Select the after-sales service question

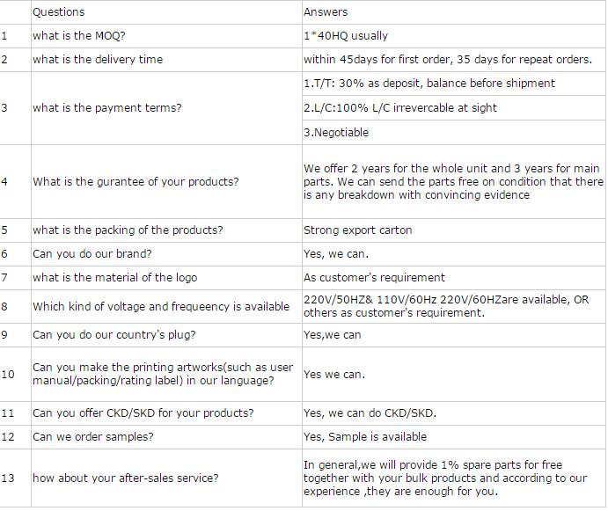tap(126, 478)
